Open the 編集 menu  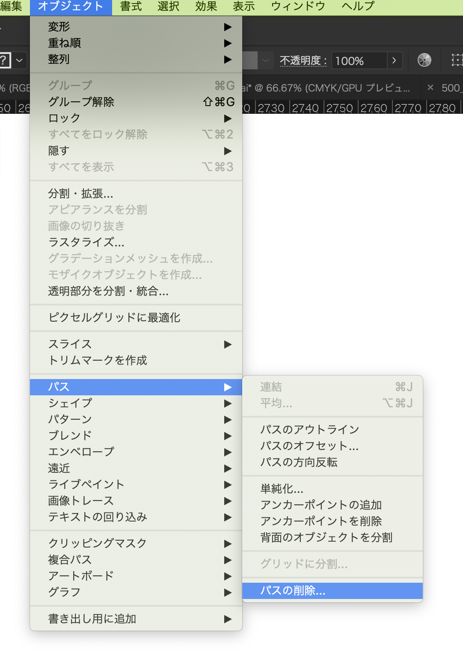tap(11, 7)
